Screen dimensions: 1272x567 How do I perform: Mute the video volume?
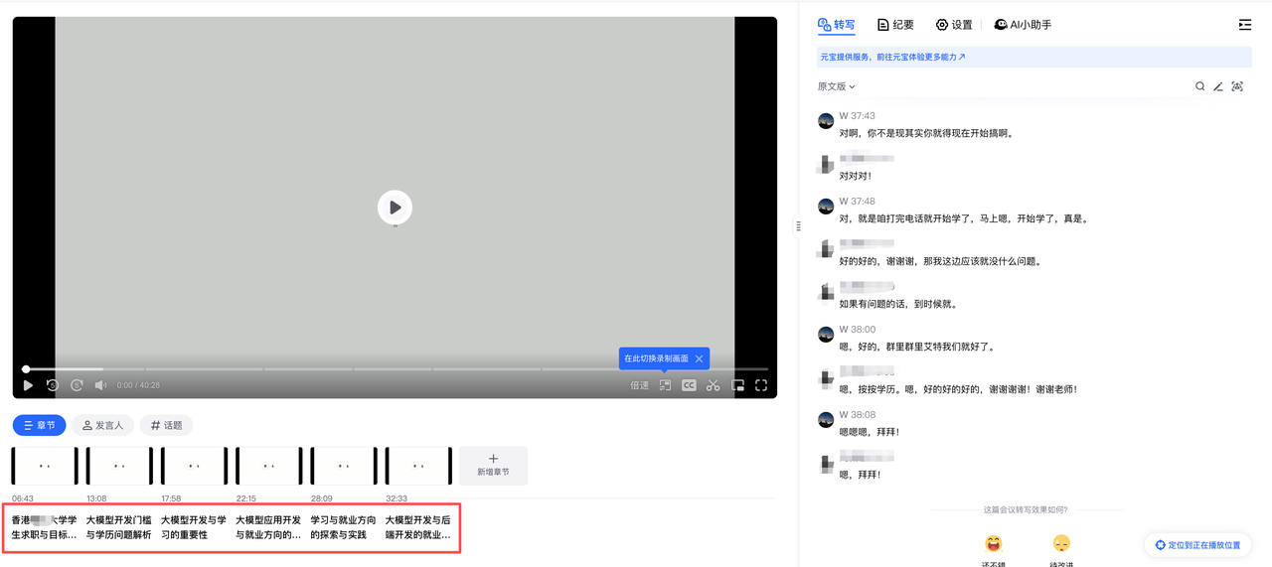click(100, 385)
